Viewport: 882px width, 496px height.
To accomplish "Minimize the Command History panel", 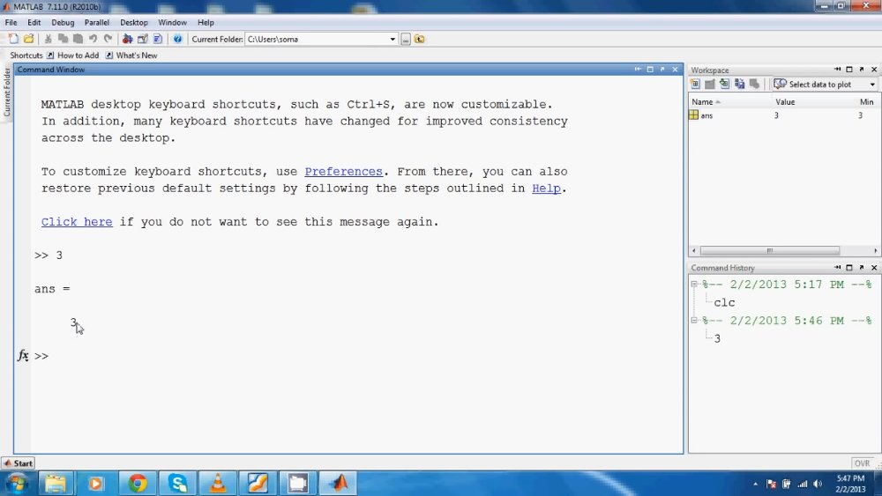I will tap(837, 267).
